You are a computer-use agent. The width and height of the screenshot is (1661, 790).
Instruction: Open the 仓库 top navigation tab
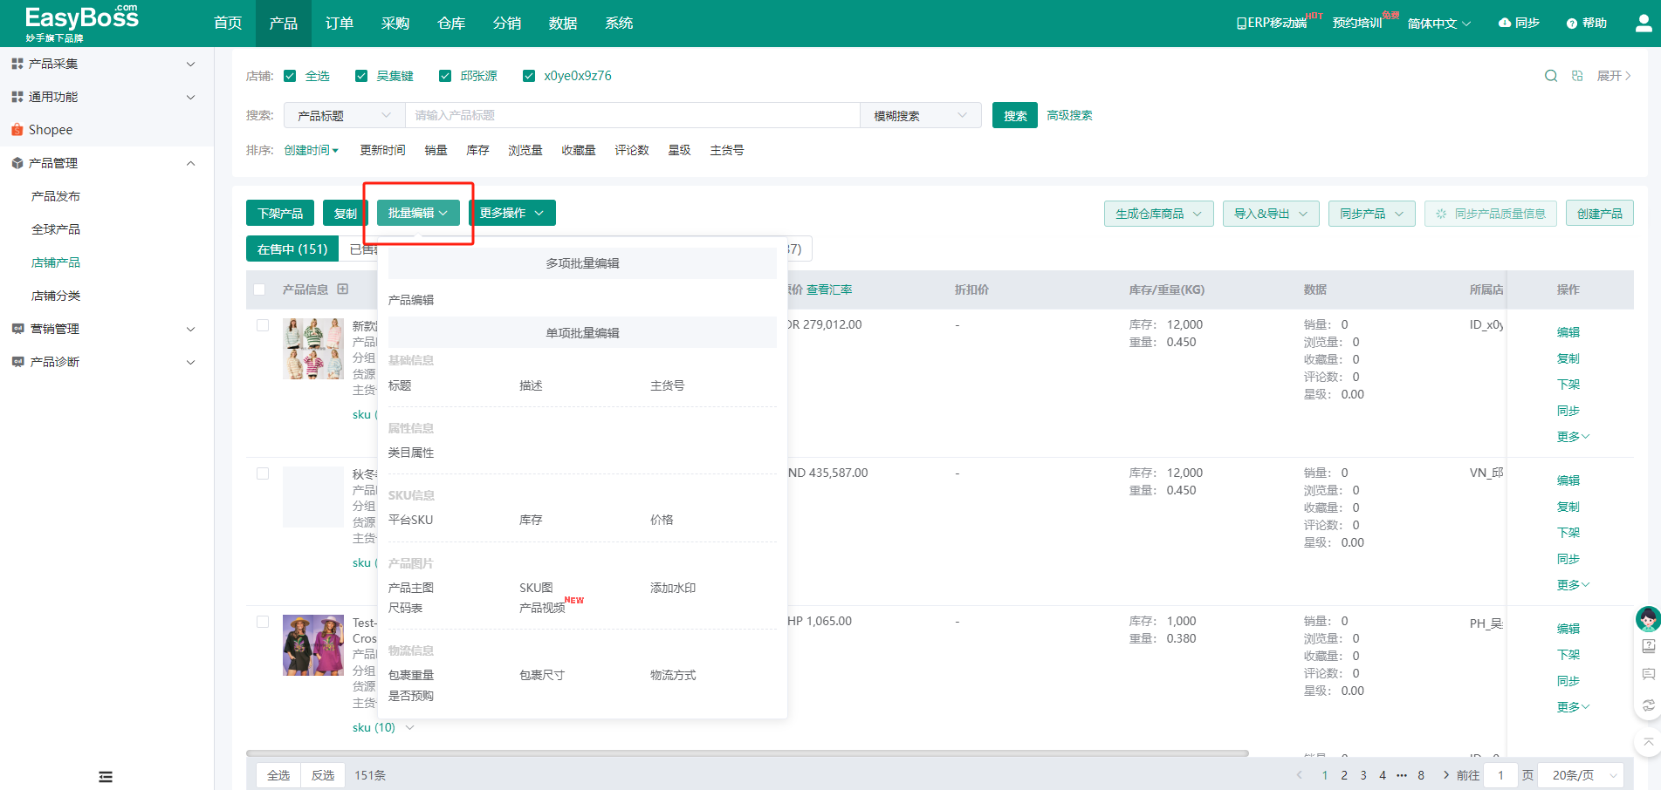point(451,24)
